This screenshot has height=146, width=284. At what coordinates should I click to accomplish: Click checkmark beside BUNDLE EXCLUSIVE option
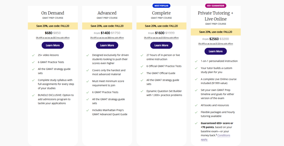pos(33,95)
